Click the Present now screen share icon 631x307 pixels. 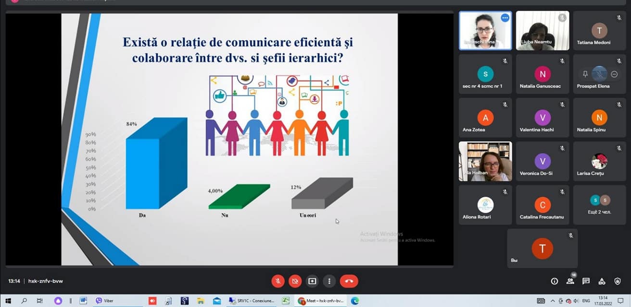tap(312, 281)
